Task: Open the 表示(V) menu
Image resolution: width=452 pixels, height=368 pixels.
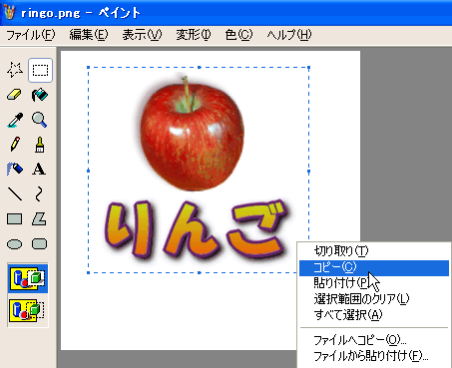Action: coord(142,35)
